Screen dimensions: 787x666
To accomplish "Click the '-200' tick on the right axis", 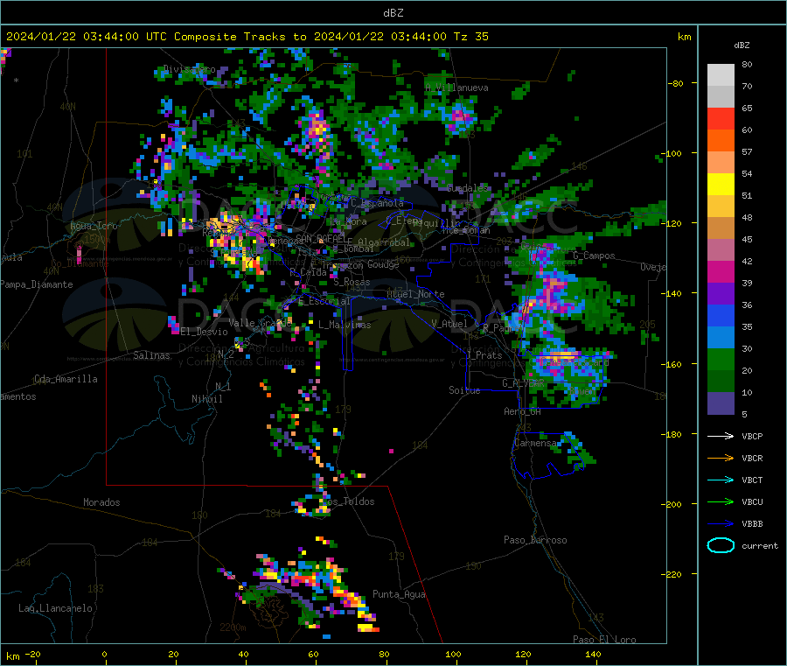I will tap(671, 504).
